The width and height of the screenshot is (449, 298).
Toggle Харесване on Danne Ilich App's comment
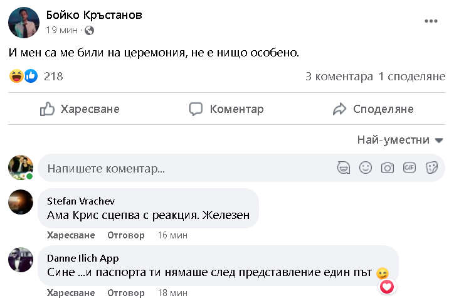coord(71,292)
